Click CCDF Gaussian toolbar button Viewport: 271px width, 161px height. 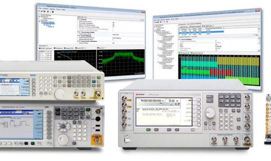pos(46,48)
